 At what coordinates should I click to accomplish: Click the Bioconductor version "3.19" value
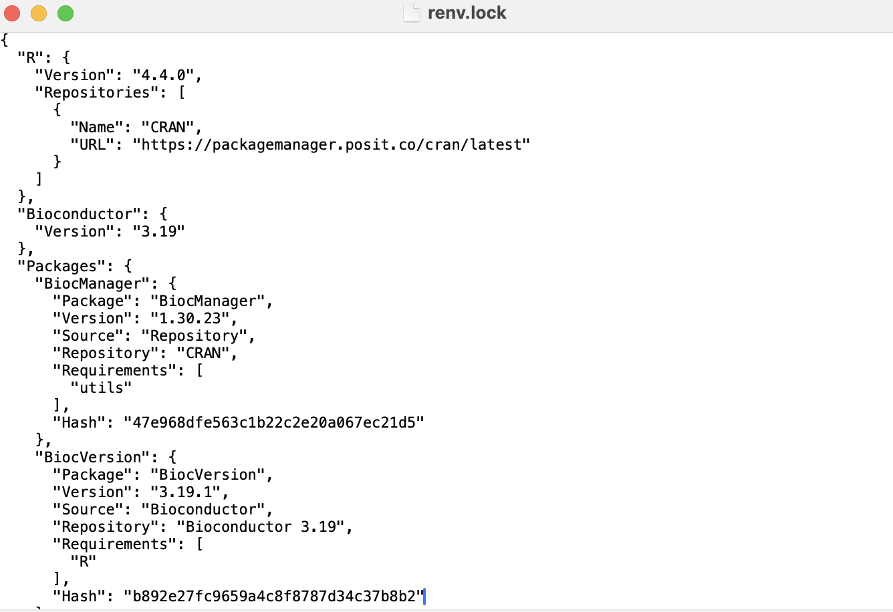click(x=158, y=231)
